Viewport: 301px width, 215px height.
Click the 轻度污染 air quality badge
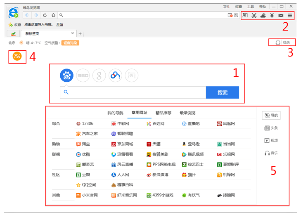70,43
